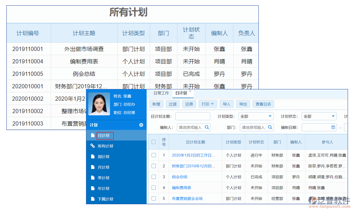Click the gear icon on the 计划 panel
Viewport: 354px width, 212px height.
coord(141,125)
